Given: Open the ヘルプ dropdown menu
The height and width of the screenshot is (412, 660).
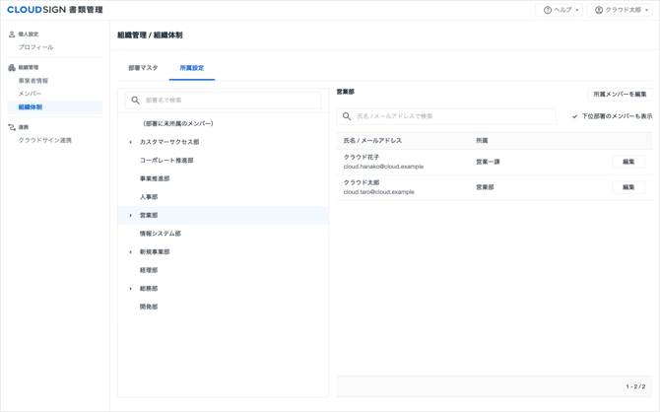Looking at the screenshot, I should (559, 10).
